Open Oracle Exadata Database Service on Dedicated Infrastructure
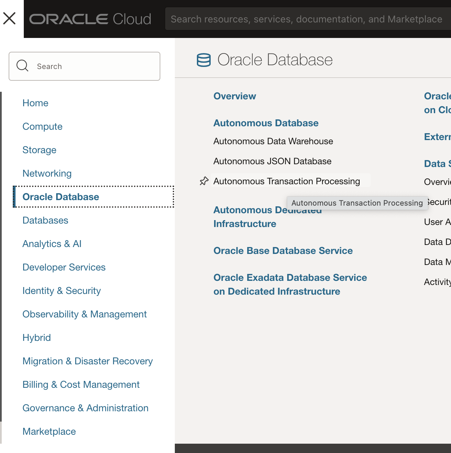The height and width of the screenshot is (453, 451). click(x=290, y=285)
